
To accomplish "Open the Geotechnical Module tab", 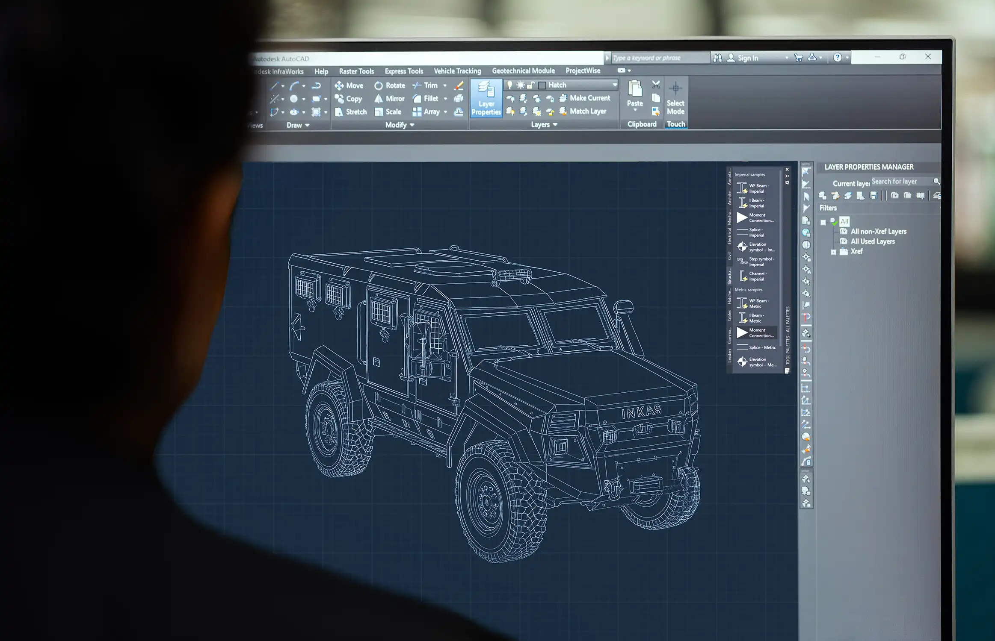I will pyautogui.click(x=523, y=71).
